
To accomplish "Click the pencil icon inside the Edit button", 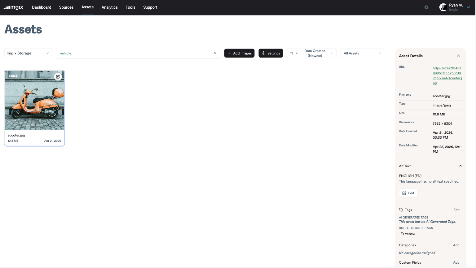I will click(404, 193).
